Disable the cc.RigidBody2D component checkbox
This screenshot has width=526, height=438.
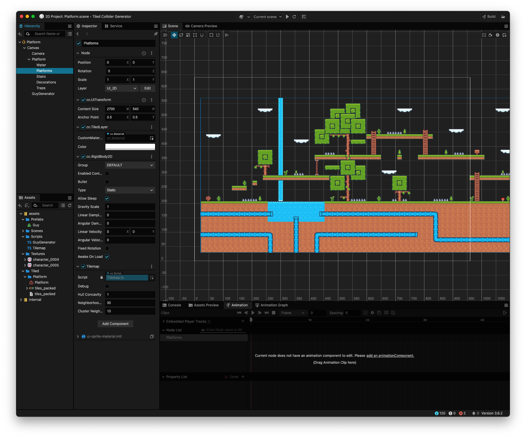pyautogui.click(x=83, y=157)
